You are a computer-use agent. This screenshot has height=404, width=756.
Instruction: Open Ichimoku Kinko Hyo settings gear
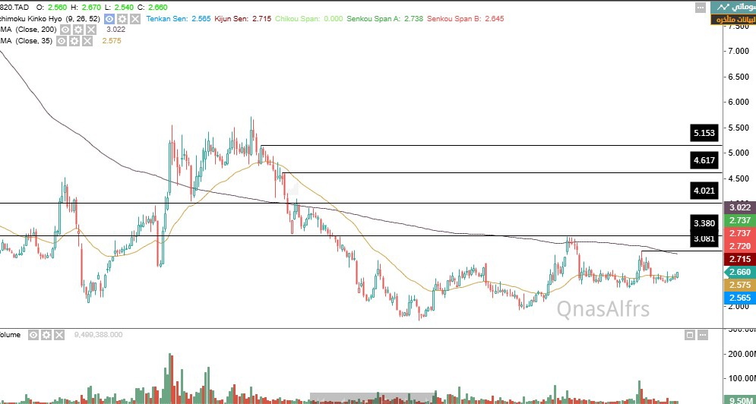coord(122,19)
